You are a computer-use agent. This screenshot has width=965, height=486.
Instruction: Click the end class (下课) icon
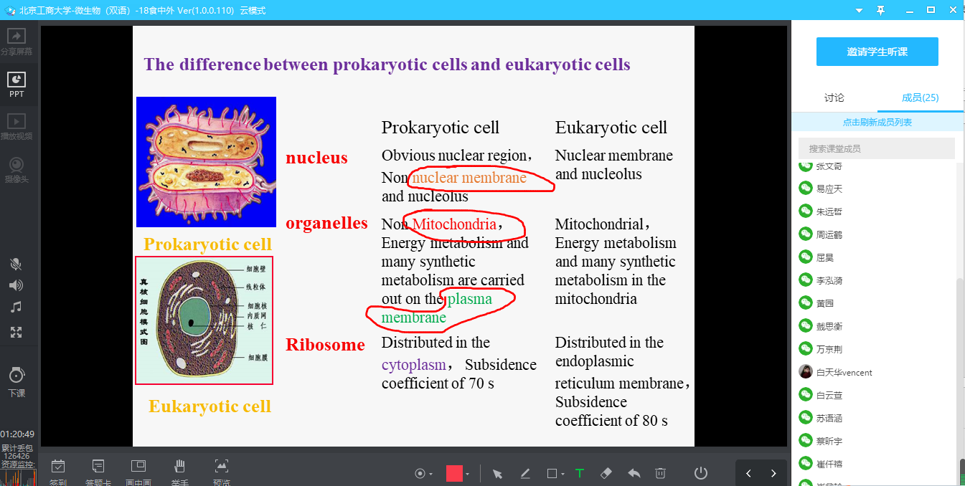click(x=17, y=381)
